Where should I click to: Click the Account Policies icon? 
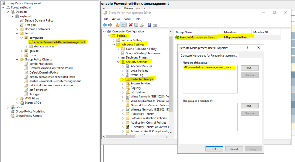pyautogui.click(x=128, y=66)
